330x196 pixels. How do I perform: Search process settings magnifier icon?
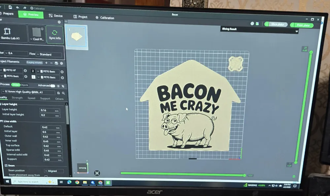pos(63,93)
